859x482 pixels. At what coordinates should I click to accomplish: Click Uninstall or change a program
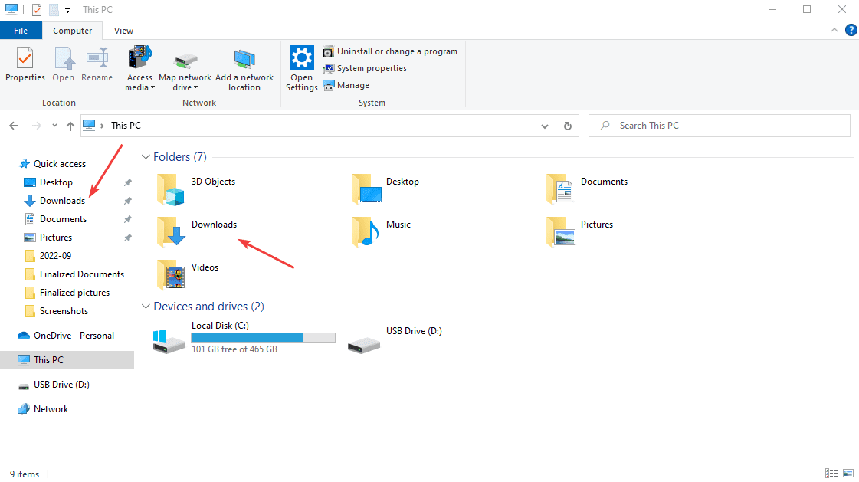click(390, 51)
